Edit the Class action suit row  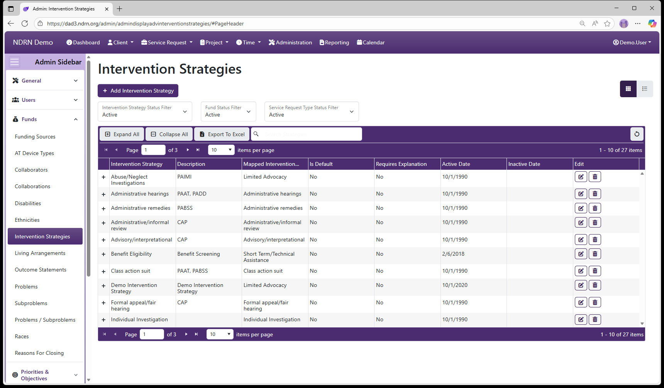[x=581, y=271]
